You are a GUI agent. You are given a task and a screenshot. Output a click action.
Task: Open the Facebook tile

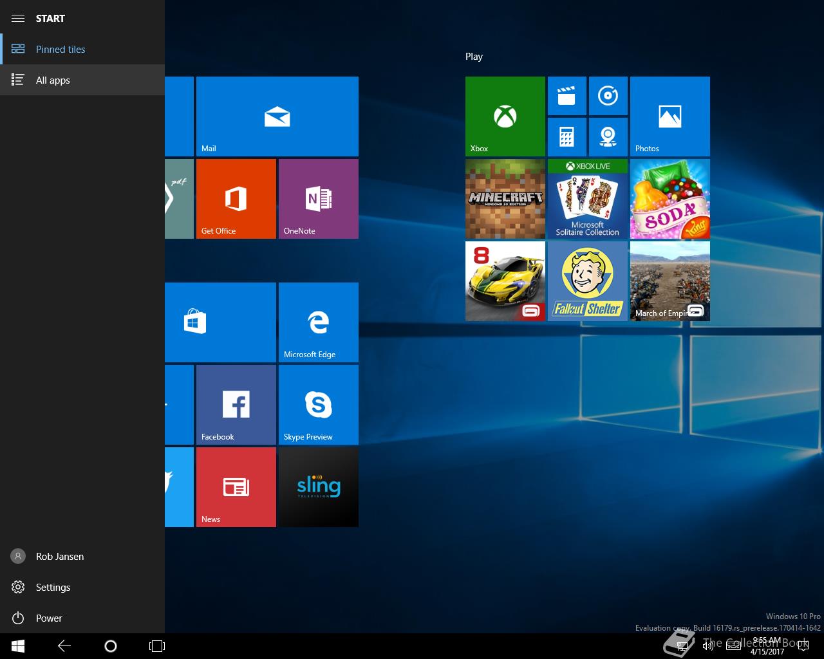click(236, 405)
